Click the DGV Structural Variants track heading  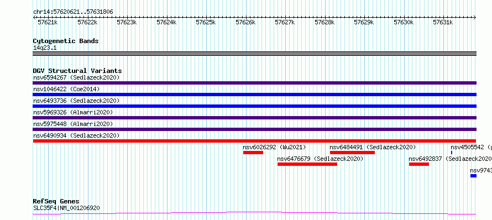pos(77,71)
